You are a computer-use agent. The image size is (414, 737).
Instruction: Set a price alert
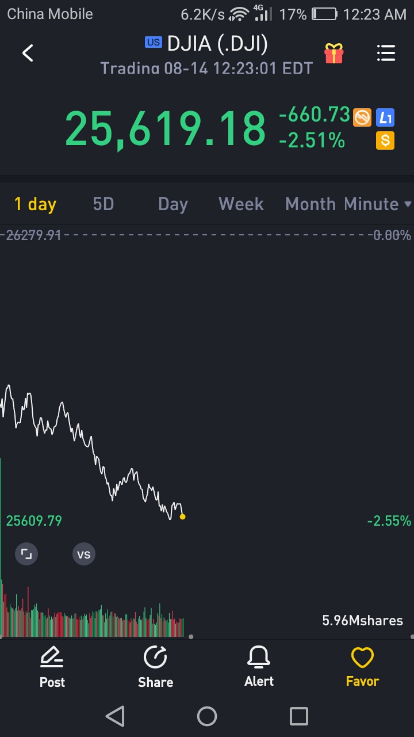pos(259,666)
